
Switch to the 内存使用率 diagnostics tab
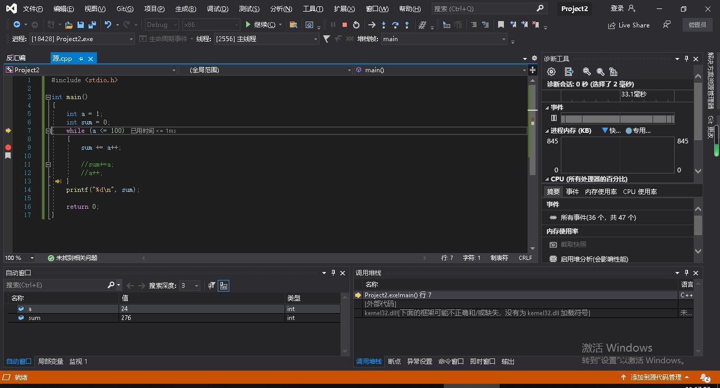tap(601, 192)
